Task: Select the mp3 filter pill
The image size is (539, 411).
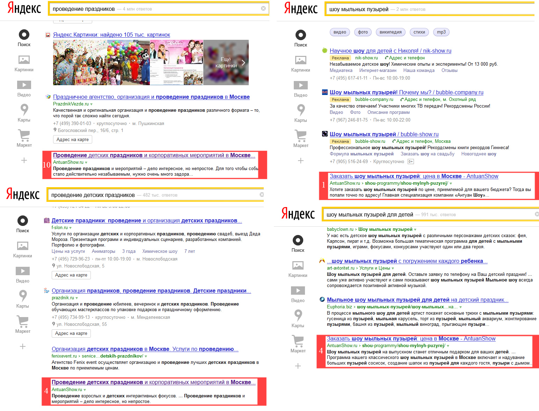Action: coord(441,32)
